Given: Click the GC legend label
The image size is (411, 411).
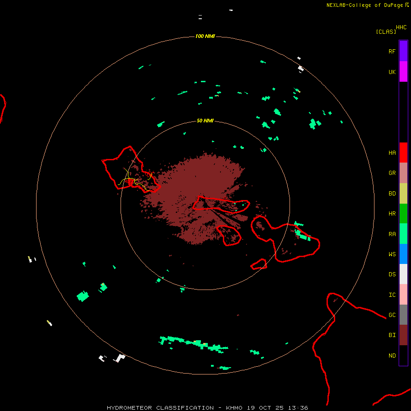Looking at the screenshot, I should 392,315.
